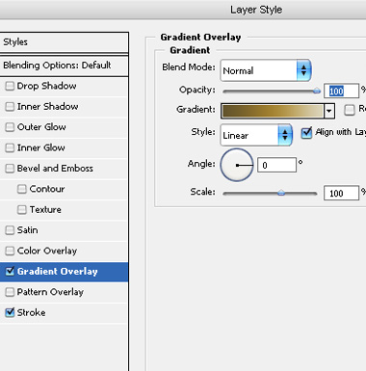Screen dimensions: 366x371
Task: Check the Contour sub-option box
Action: pyautogui.click(x=22, y=189)
